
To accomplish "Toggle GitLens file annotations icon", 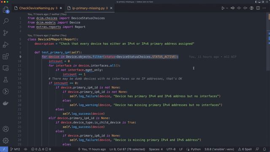I will (251, 8).
